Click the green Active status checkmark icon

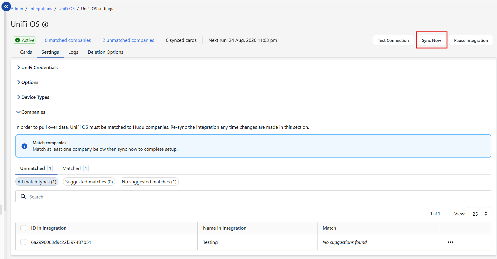click(x=17, y=40)
